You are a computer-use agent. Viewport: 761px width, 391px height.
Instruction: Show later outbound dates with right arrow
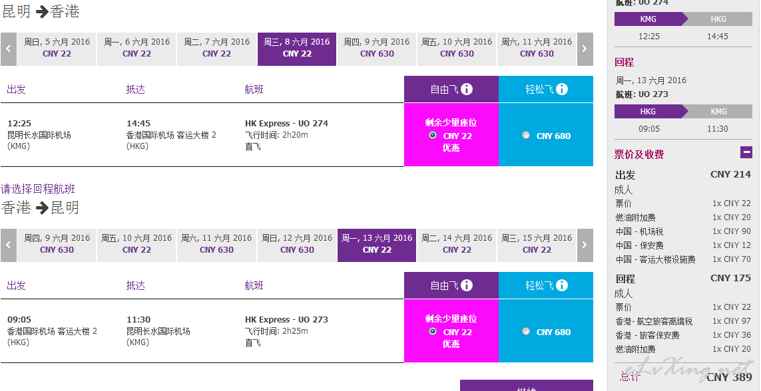tap(585, 49)
